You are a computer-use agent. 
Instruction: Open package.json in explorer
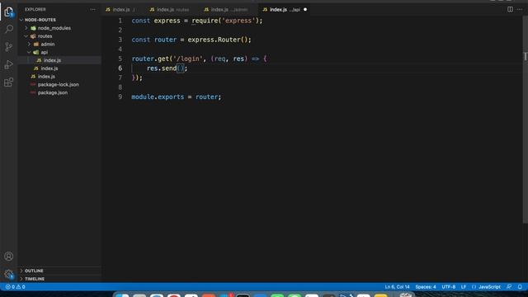click(x=53, y=92)
